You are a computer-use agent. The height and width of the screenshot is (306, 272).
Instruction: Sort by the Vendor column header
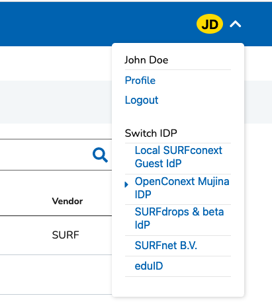[68, 201]
